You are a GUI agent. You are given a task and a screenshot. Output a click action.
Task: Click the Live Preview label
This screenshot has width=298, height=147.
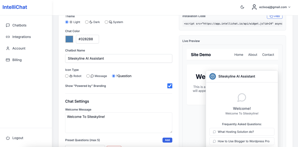point(191,41)
